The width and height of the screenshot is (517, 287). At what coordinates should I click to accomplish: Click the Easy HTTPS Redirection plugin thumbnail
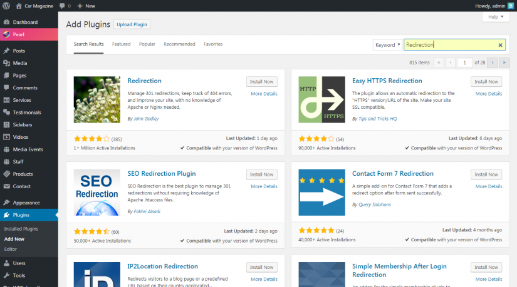321,99
